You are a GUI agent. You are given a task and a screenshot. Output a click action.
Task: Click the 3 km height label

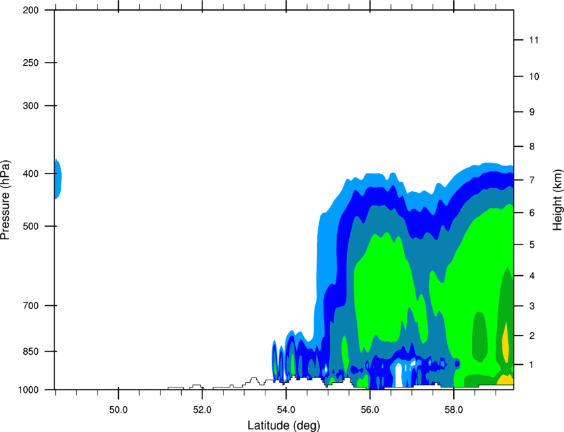point(532,306)
